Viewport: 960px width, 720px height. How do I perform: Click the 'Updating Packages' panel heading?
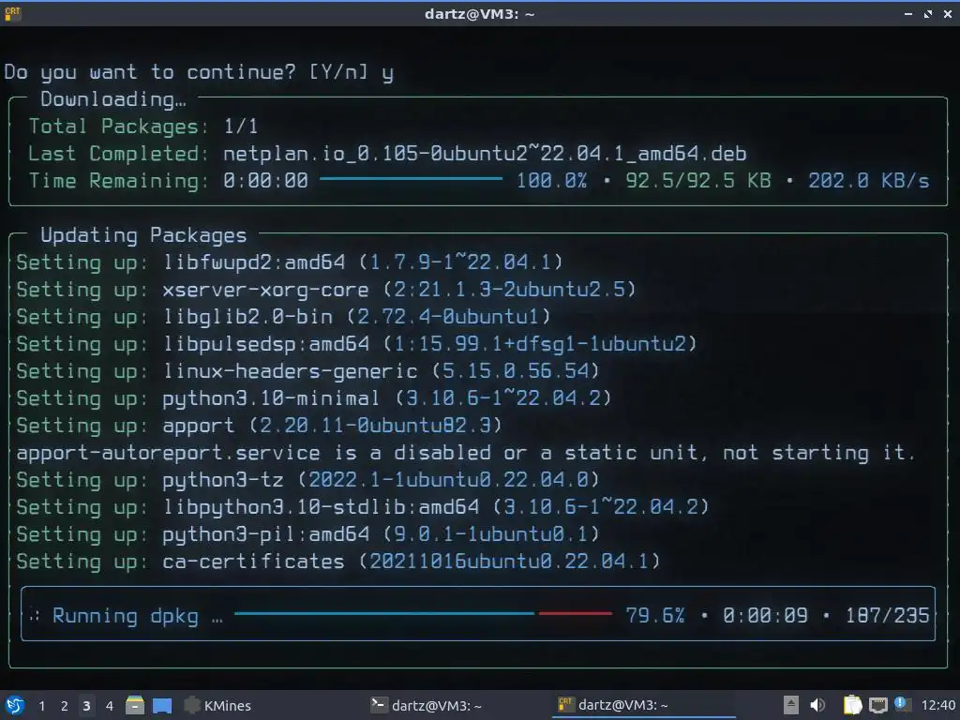pos(143,235)
